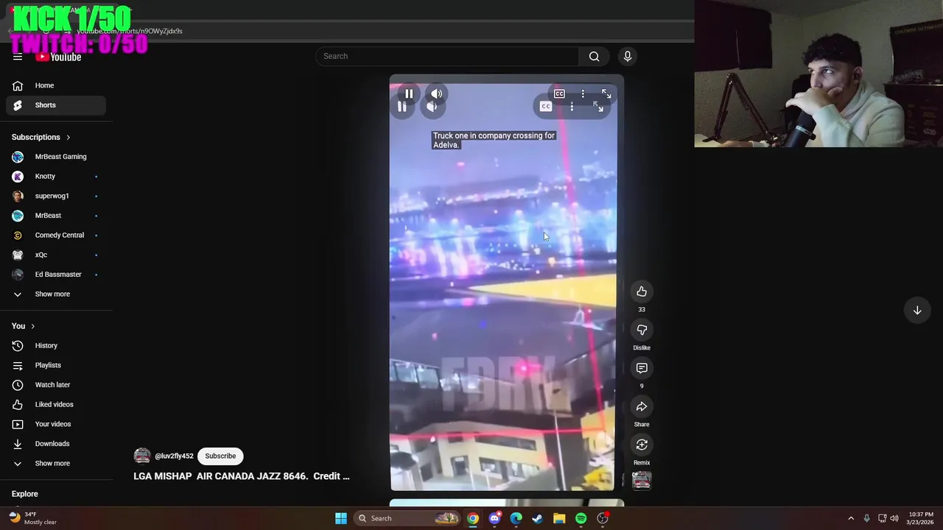
Task: Open the MrBeast channel subscription
Action: point(56,216)
